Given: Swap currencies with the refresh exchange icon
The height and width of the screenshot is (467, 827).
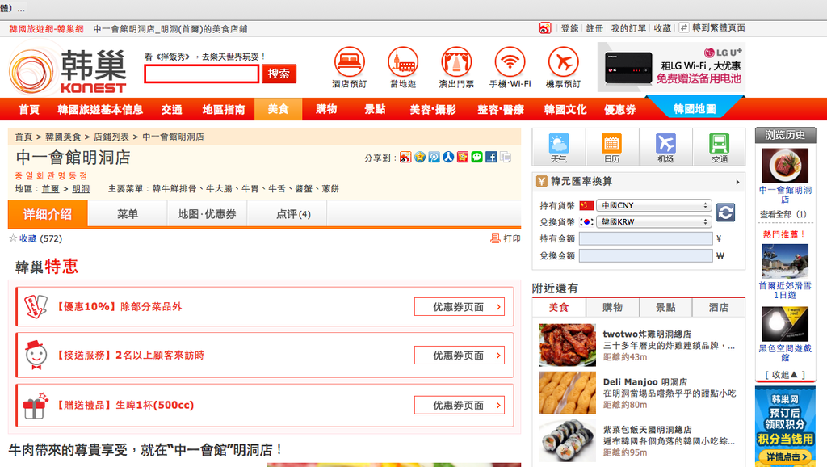Looking at the screenshot, I should click(x=726, y=212).
